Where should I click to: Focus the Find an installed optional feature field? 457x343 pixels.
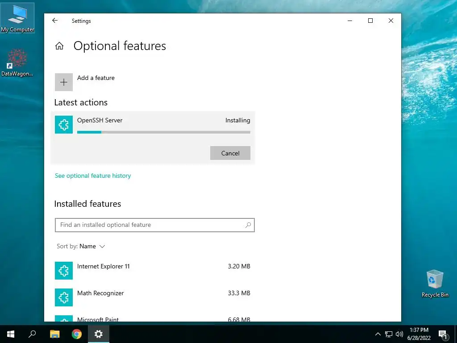tap(154, 225)
